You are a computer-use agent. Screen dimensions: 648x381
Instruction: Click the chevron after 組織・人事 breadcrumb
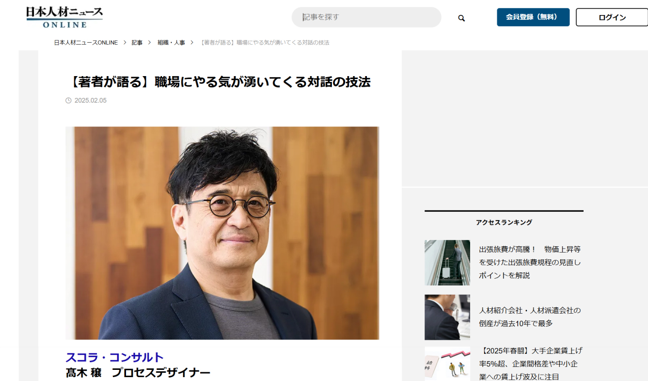point(192,43)
